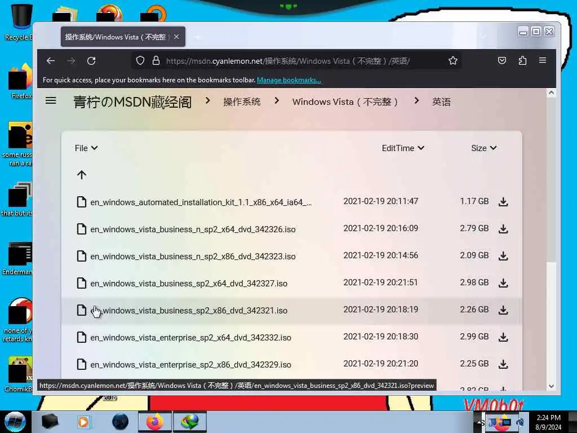Download the automated installation kit file
The image size is (577, 433).
point(503,202)
